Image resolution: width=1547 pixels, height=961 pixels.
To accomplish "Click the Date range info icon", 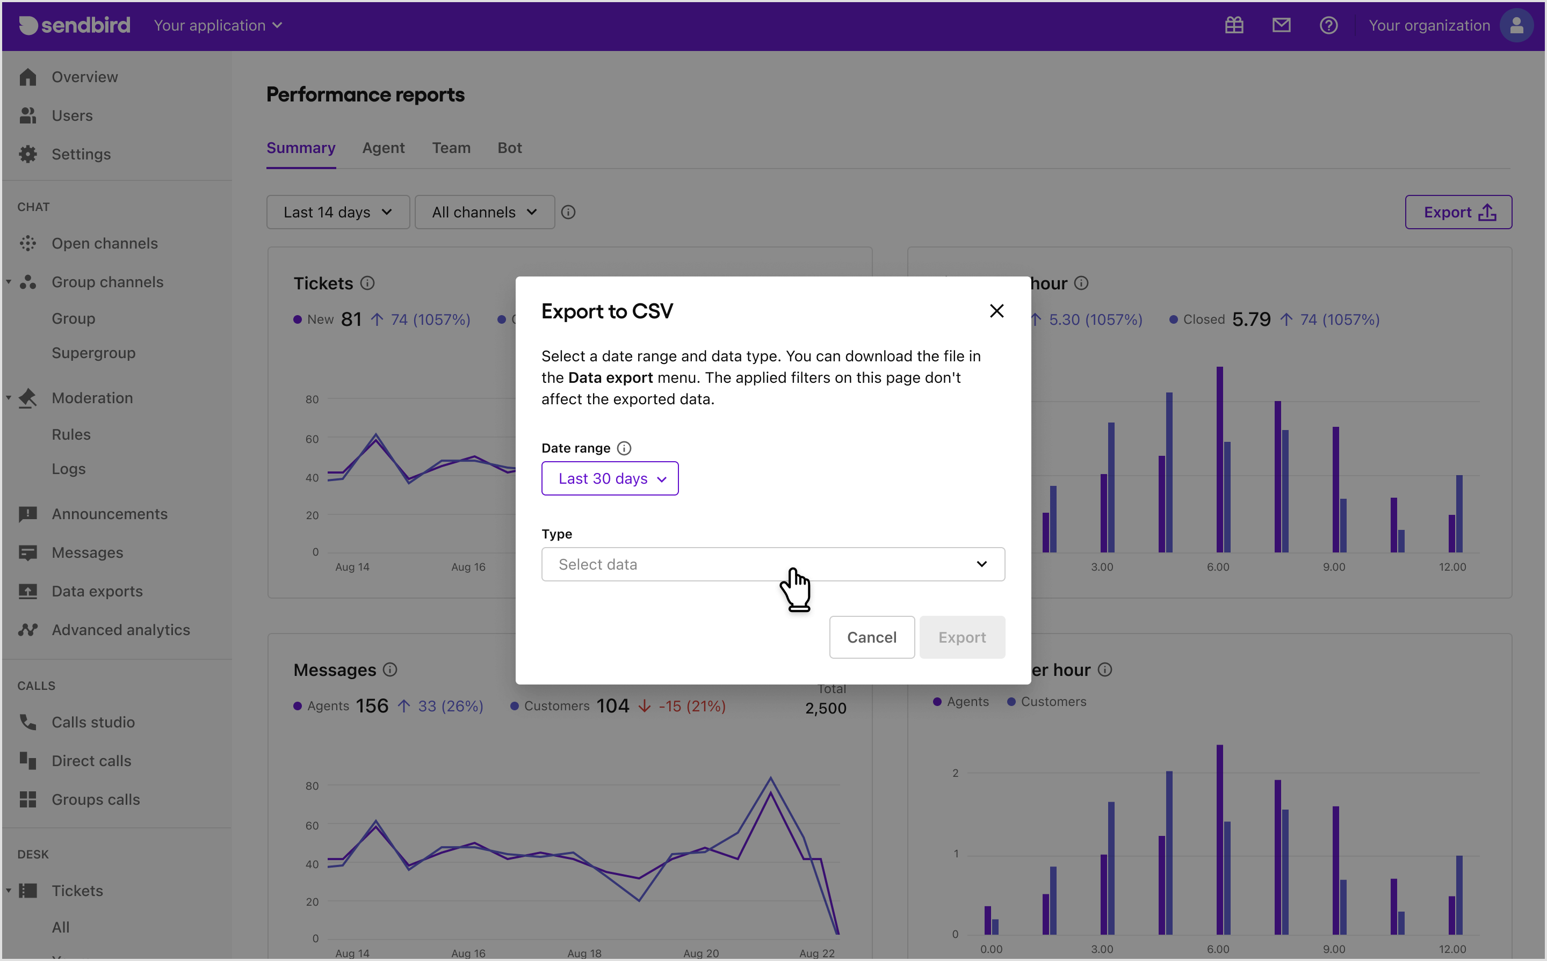I will click(x=624, y=448).
